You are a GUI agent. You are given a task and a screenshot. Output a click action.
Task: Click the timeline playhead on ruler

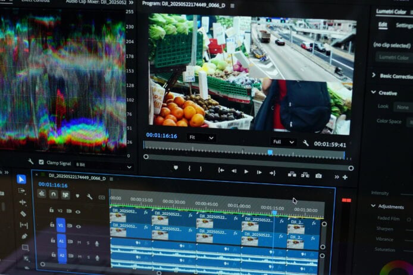click(x=274, y=212)
